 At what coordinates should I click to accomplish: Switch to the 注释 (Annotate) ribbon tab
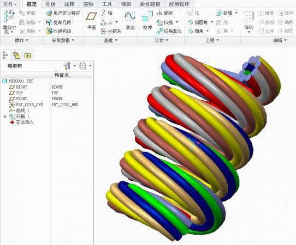pyautogui.click(x=69, y=4)
